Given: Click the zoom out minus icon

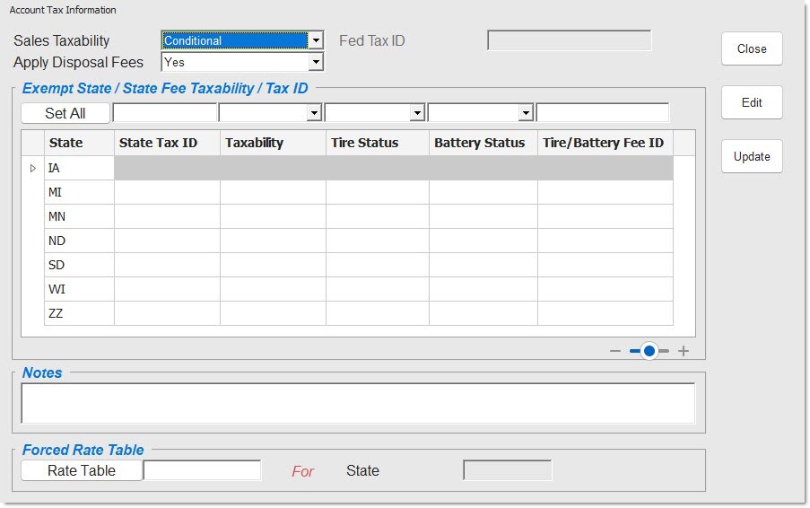Looking at the screenshot, I should click(x=615, y=351).
